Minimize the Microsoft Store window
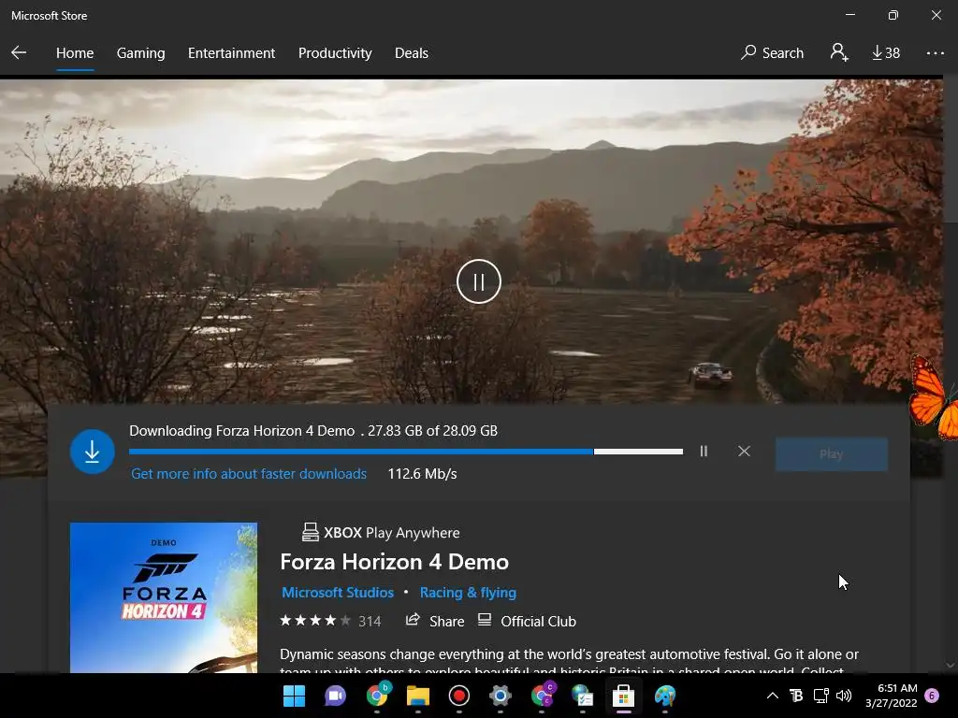The height and width of the screenshot is (718, 958). [x=849, y=15]
